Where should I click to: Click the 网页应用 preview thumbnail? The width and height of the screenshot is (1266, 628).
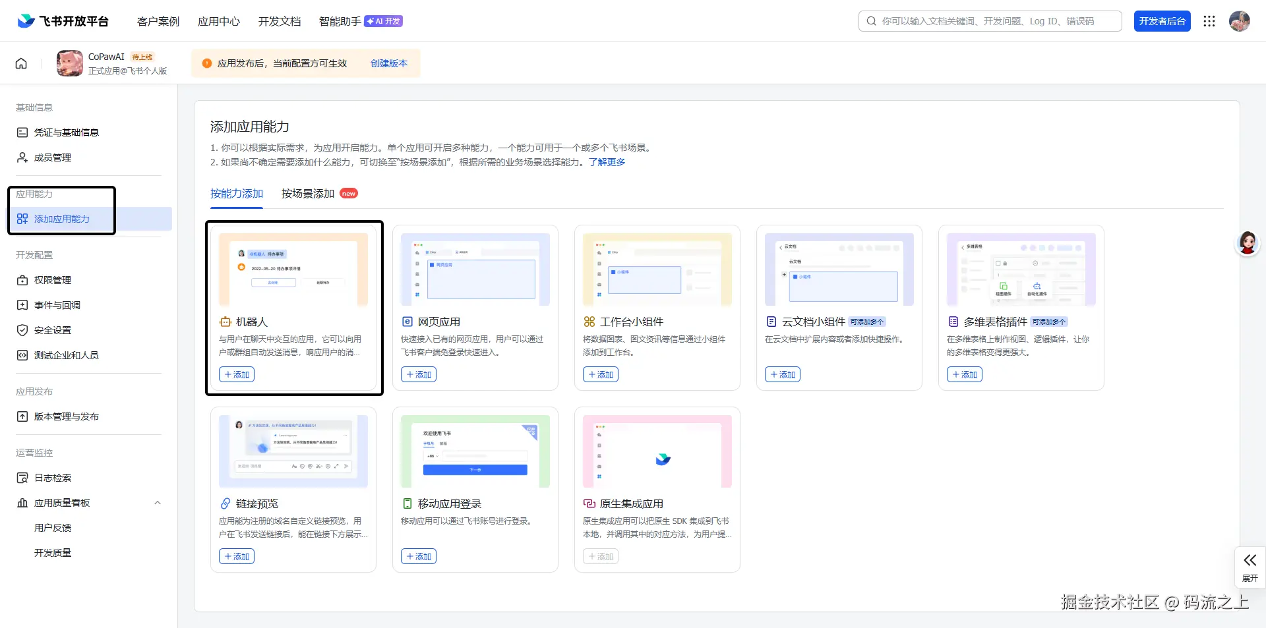click(x=475, y=270)
